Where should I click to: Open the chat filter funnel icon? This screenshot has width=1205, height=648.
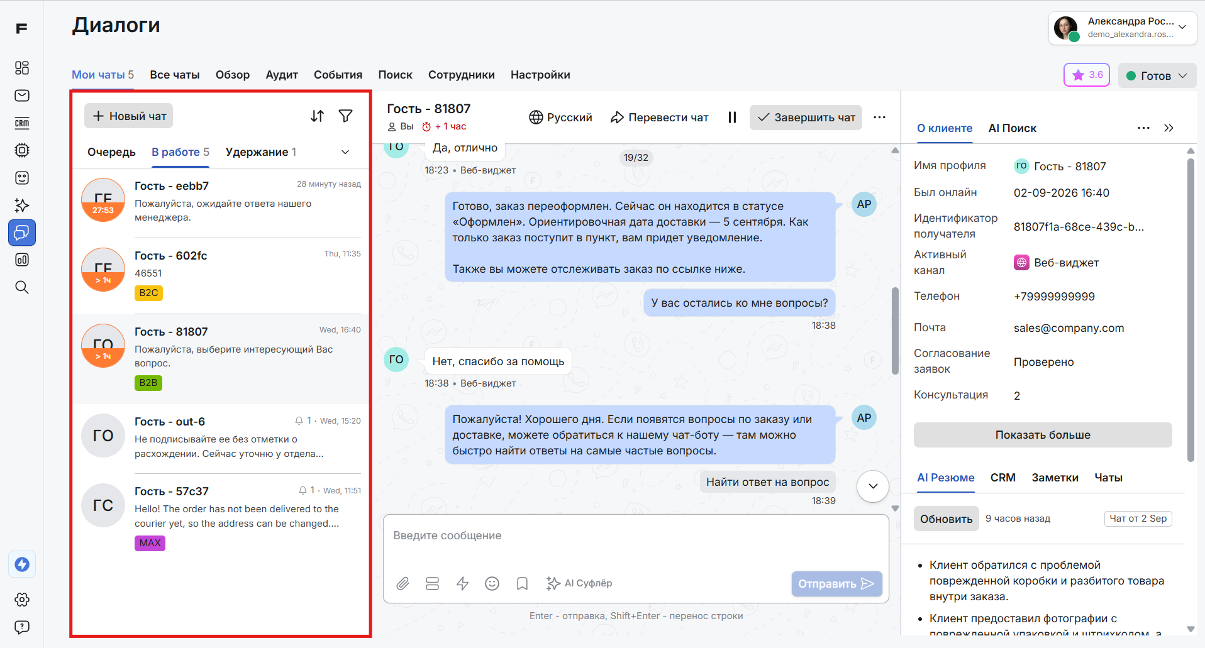pos(345,116)
